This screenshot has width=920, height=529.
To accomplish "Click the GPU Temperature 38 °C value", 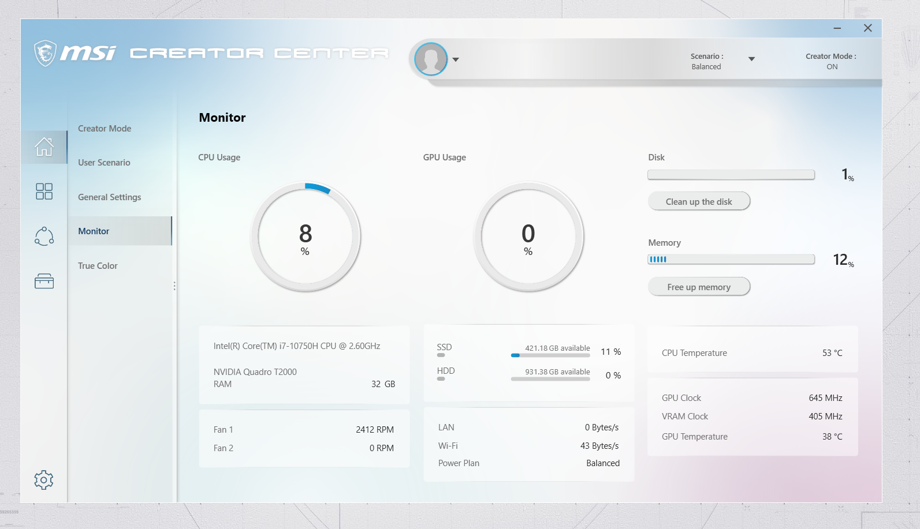I will pos(832,437).
